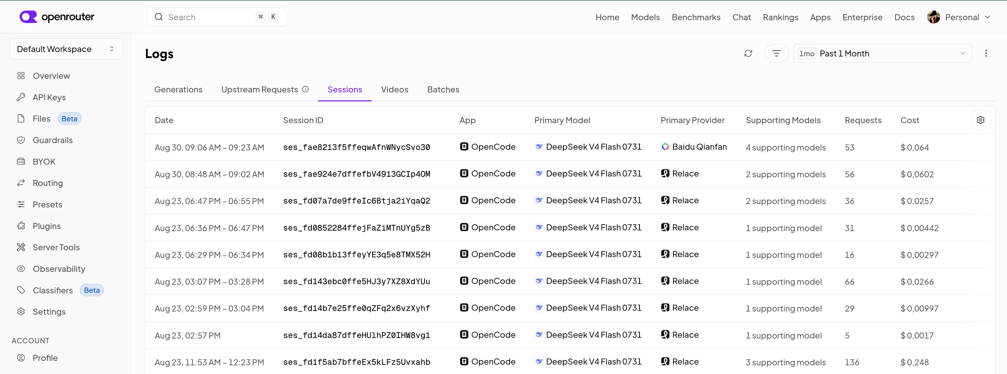Click the Files Beta badge

click(x=69, y=119)
